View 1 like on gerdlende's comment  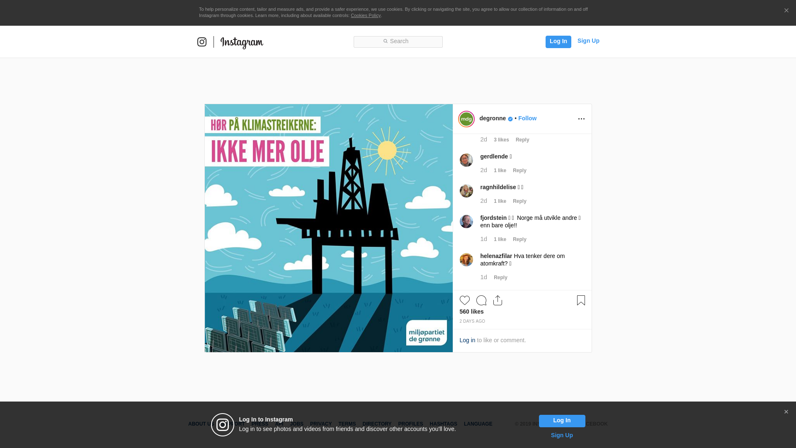point(500,170)
